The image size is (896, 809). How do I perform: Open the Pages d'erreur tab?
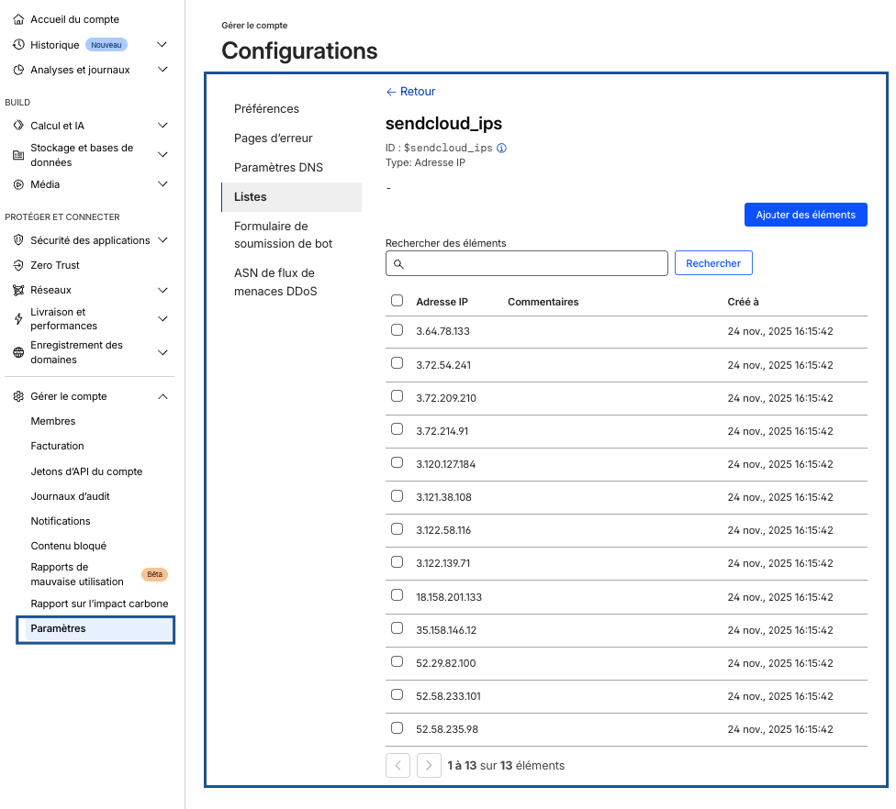(x=291, y=139)
